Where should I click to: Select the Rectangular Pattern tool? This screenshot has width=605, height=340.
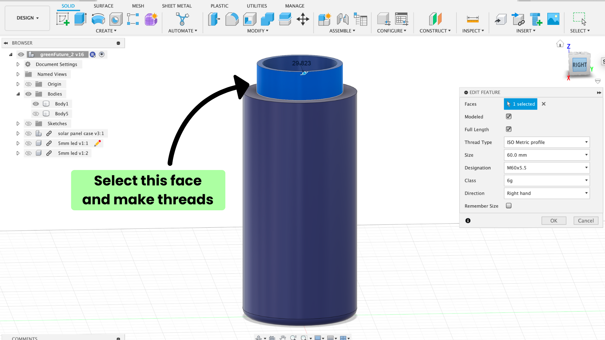133,19
